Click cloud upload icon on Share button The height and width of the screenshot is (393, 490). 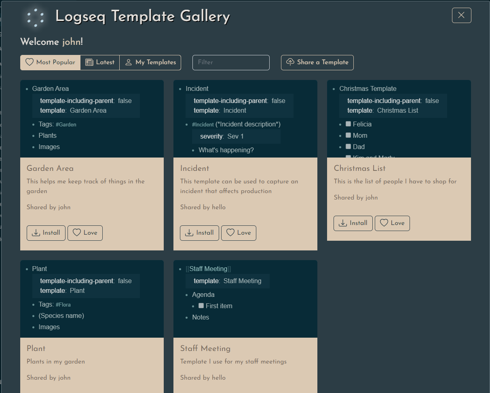(x=290, y=62)
